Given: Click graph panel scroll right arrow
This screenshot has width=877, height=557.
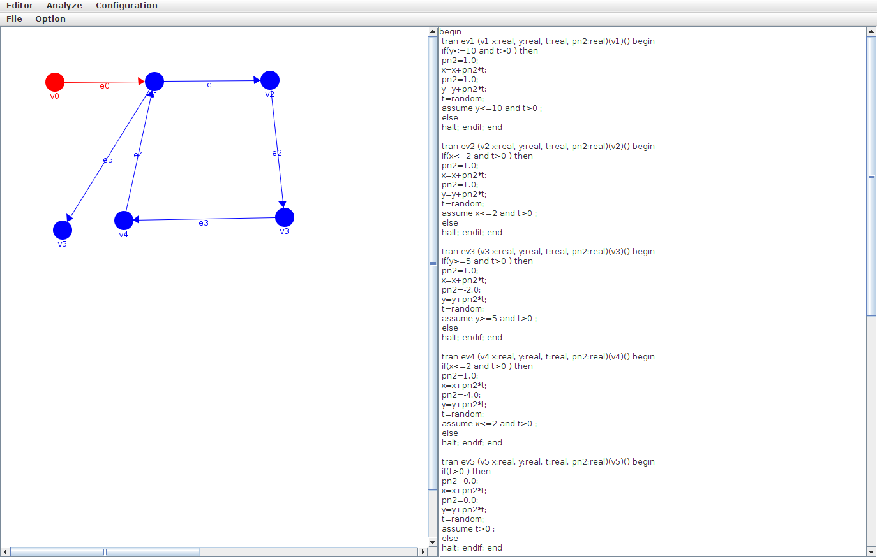Looking at the screenshot, I should click(423, 552).
